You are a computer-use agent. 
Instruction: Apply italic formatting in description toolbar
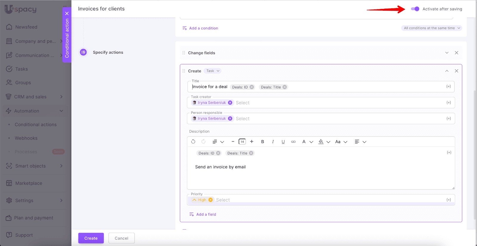tap(273, 142)
